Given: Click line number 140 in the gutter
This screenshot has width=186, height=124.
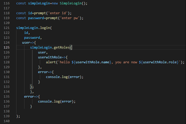Looking at the screenshot, I should (6, 121).
